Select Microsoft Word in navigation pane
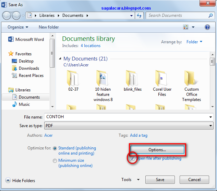The width and height of the screenshot is (217, 191). click(26, 40)
